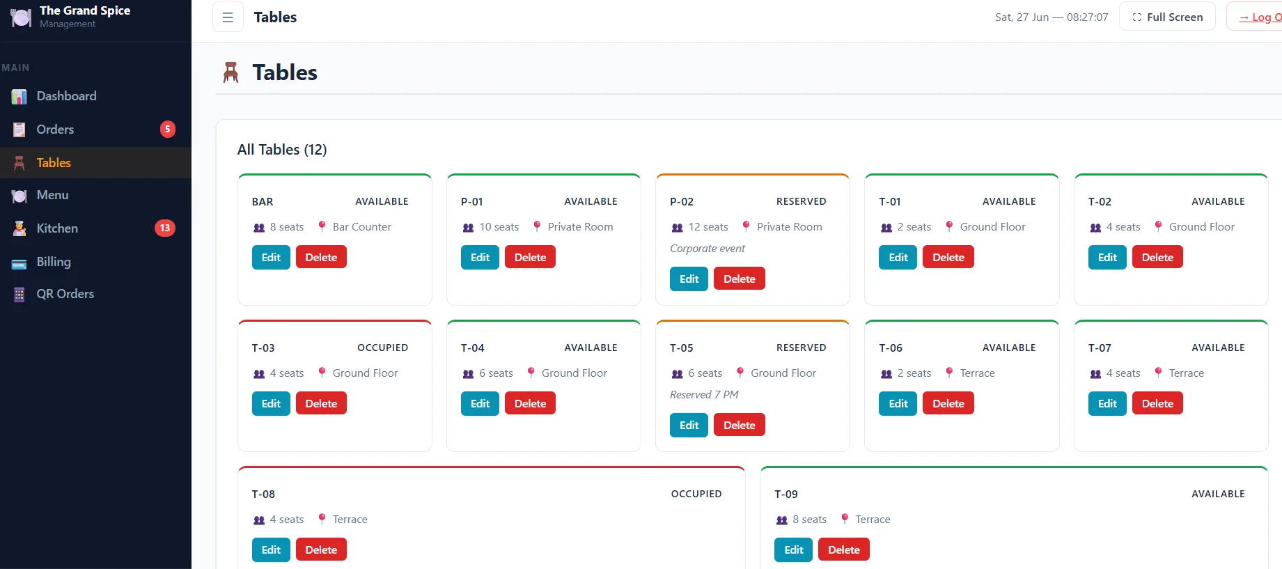Click the Log Out button

pyautogui.click(x=1255, y=17)
